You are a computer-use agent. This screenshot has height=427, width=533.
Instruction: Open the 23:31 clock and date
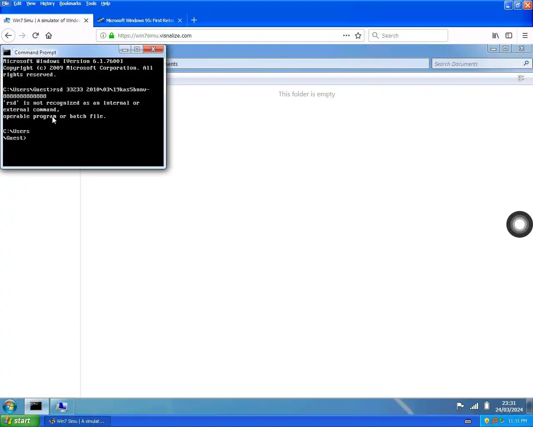(509, 407)
